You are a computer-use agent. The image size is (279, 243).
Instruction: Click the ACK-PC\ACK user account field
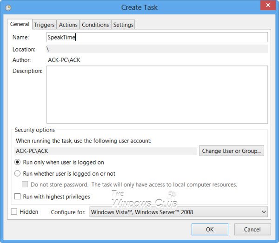[x=106, y=151]
